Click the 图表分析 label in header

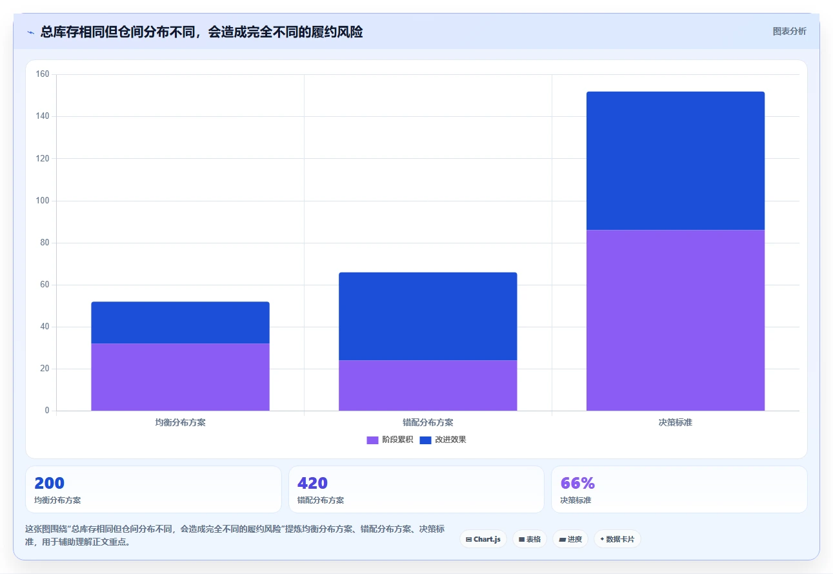pyautogui.click(x=789, y=31)
